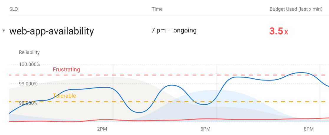Click the Frustrating threshold label
329x135 pixels.
pos(66,70)
